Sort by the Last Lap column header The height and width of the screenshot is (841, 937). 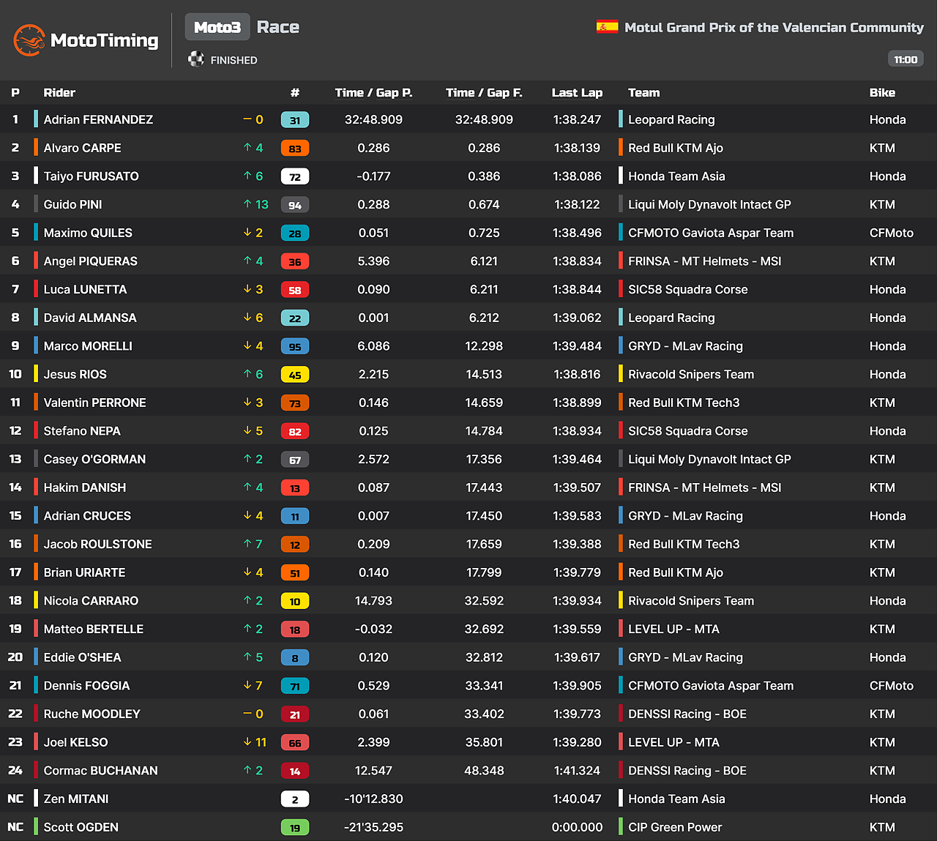pos(578,92)
